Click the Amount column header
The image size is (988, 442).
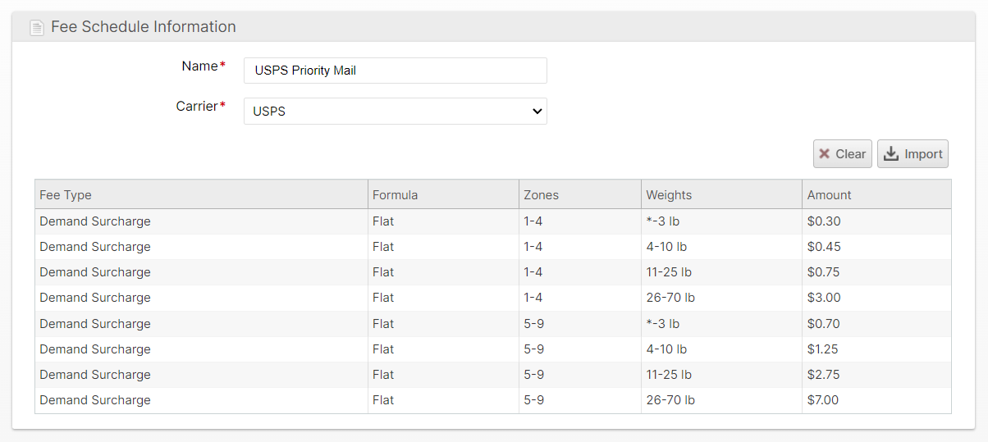[x=829, y=195]
